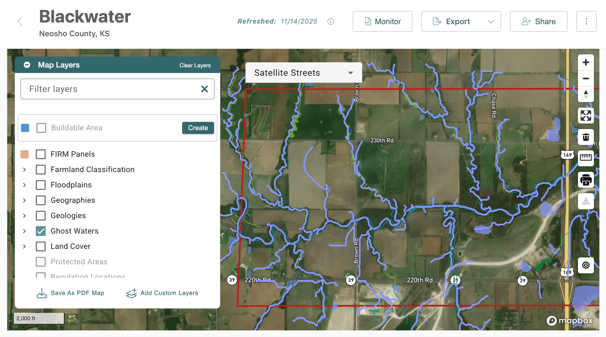The image size is (606, 337).
Task: Enable the Floodplains layer checkbox
Action: (x=41, y=185)
